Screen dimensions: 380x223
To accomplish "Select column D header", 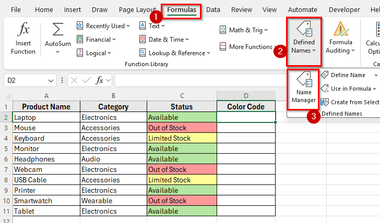I will tap(246, 96).
